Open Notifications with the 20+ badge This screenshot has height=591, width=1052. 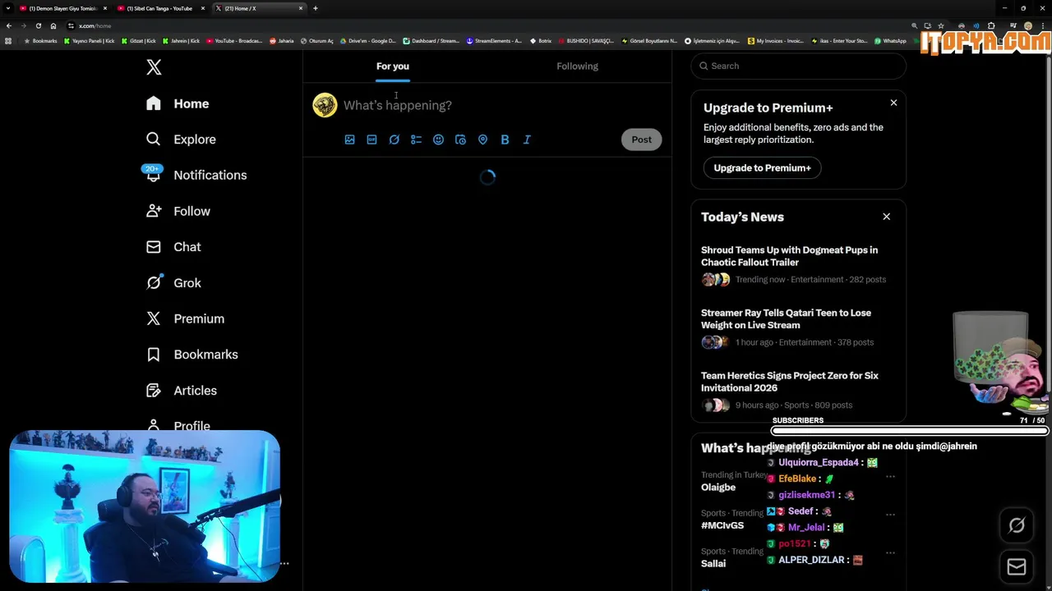[196, 175]
